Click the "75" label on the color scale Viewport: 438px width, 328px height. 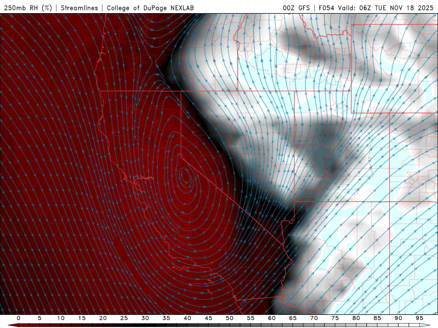(335, 318)
